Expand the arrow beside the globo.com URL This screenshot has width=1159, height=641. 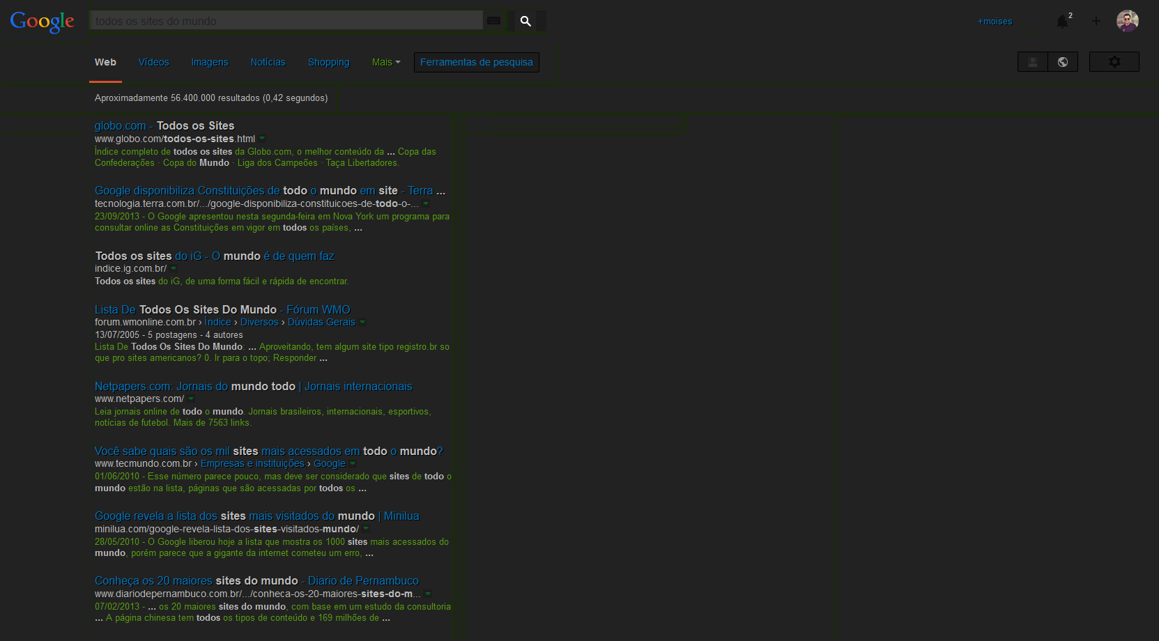263,139
